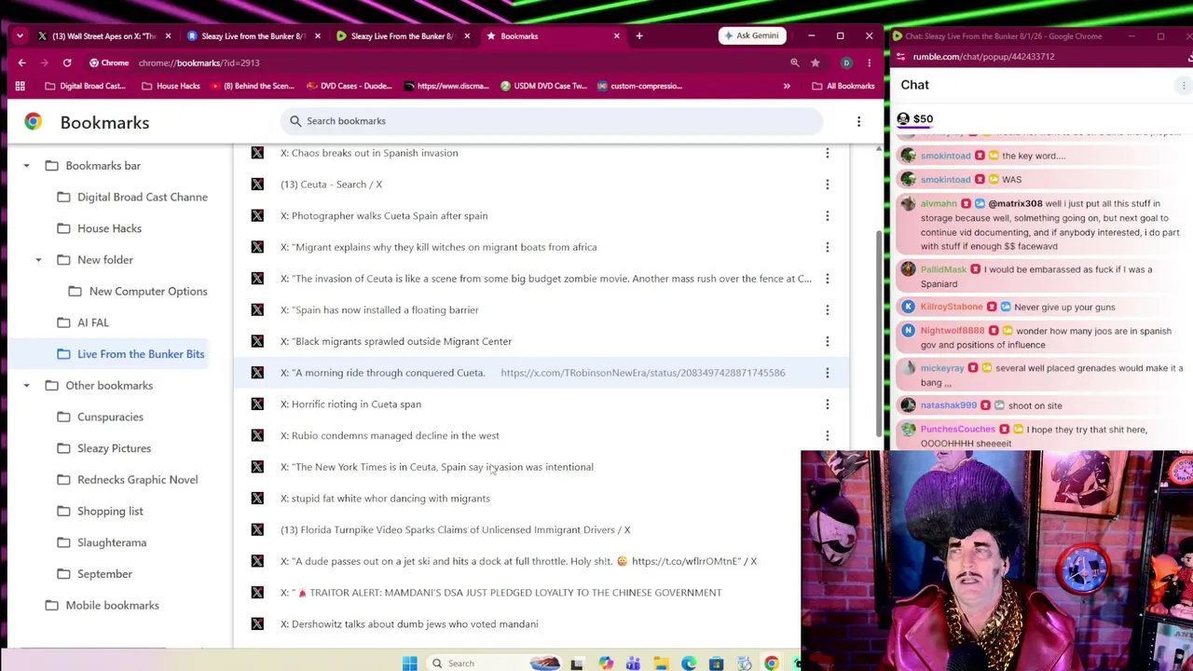
Task: Expand the bookmarks bar overflow chevron
Action: pyautogui.click(x=787, y=86)
